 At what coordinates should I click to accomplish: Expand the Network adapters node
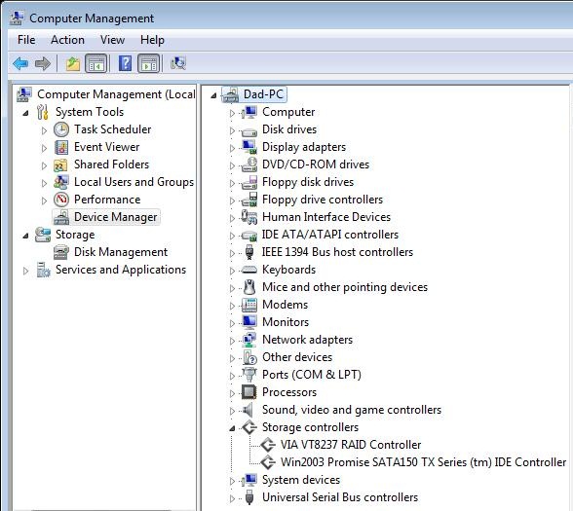point(232,341)
